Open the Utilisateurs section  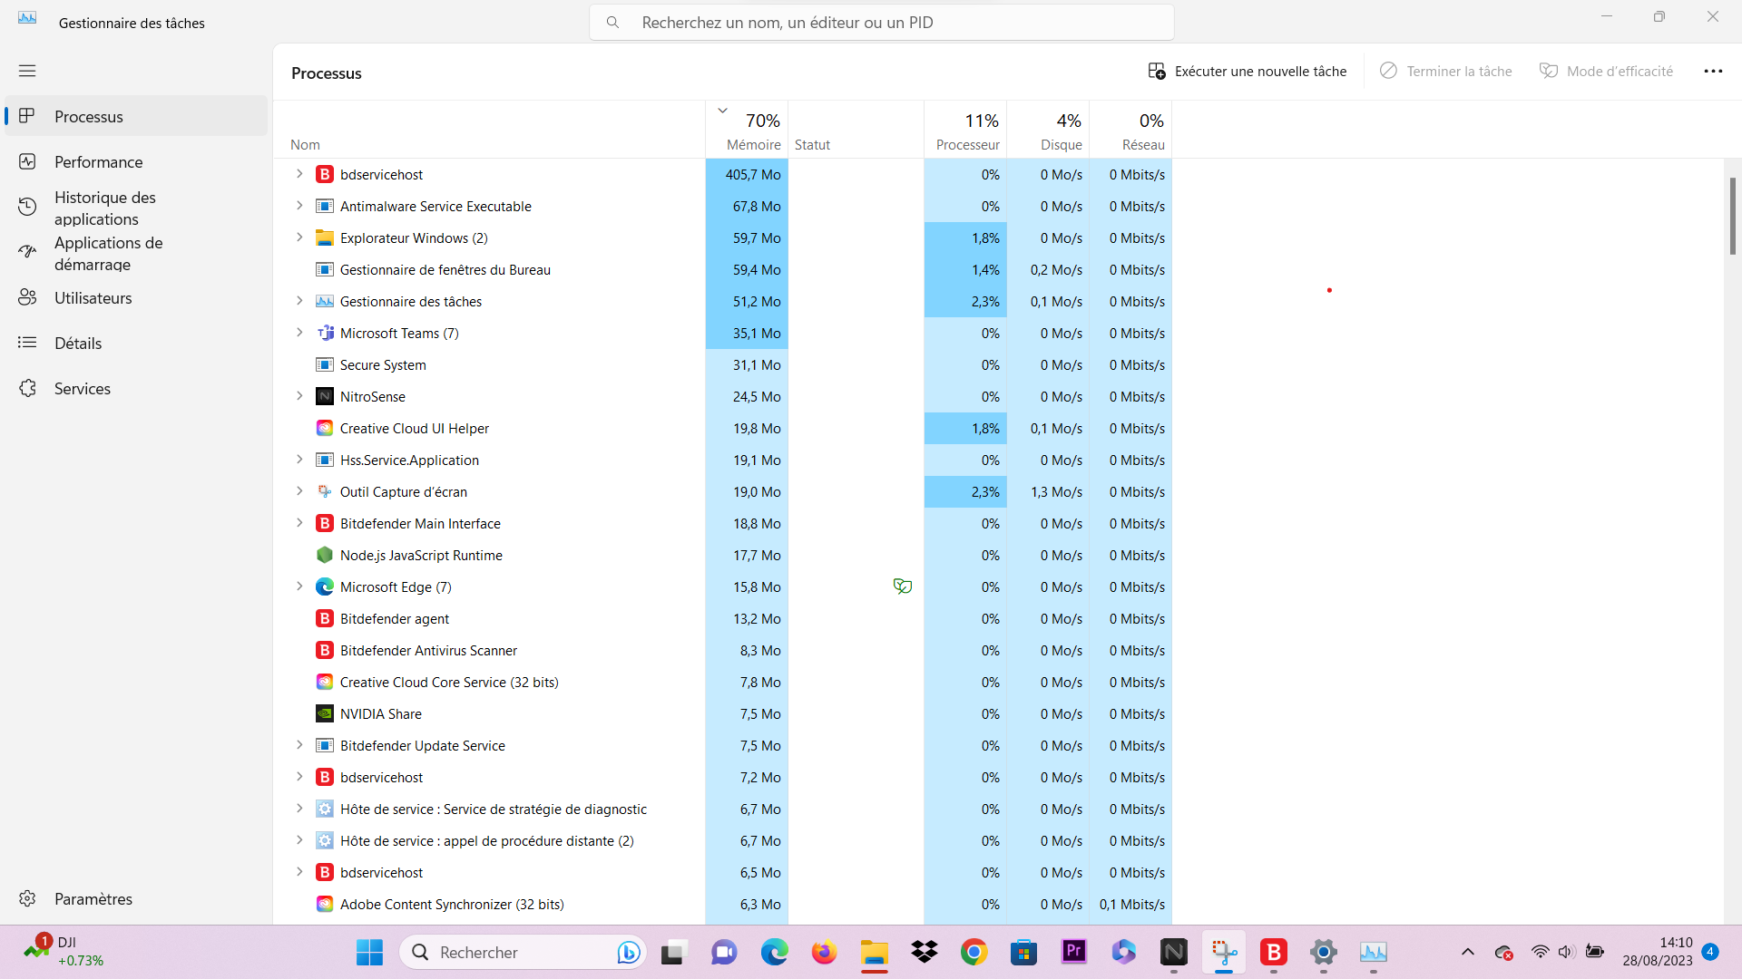(x=93, y=298)
